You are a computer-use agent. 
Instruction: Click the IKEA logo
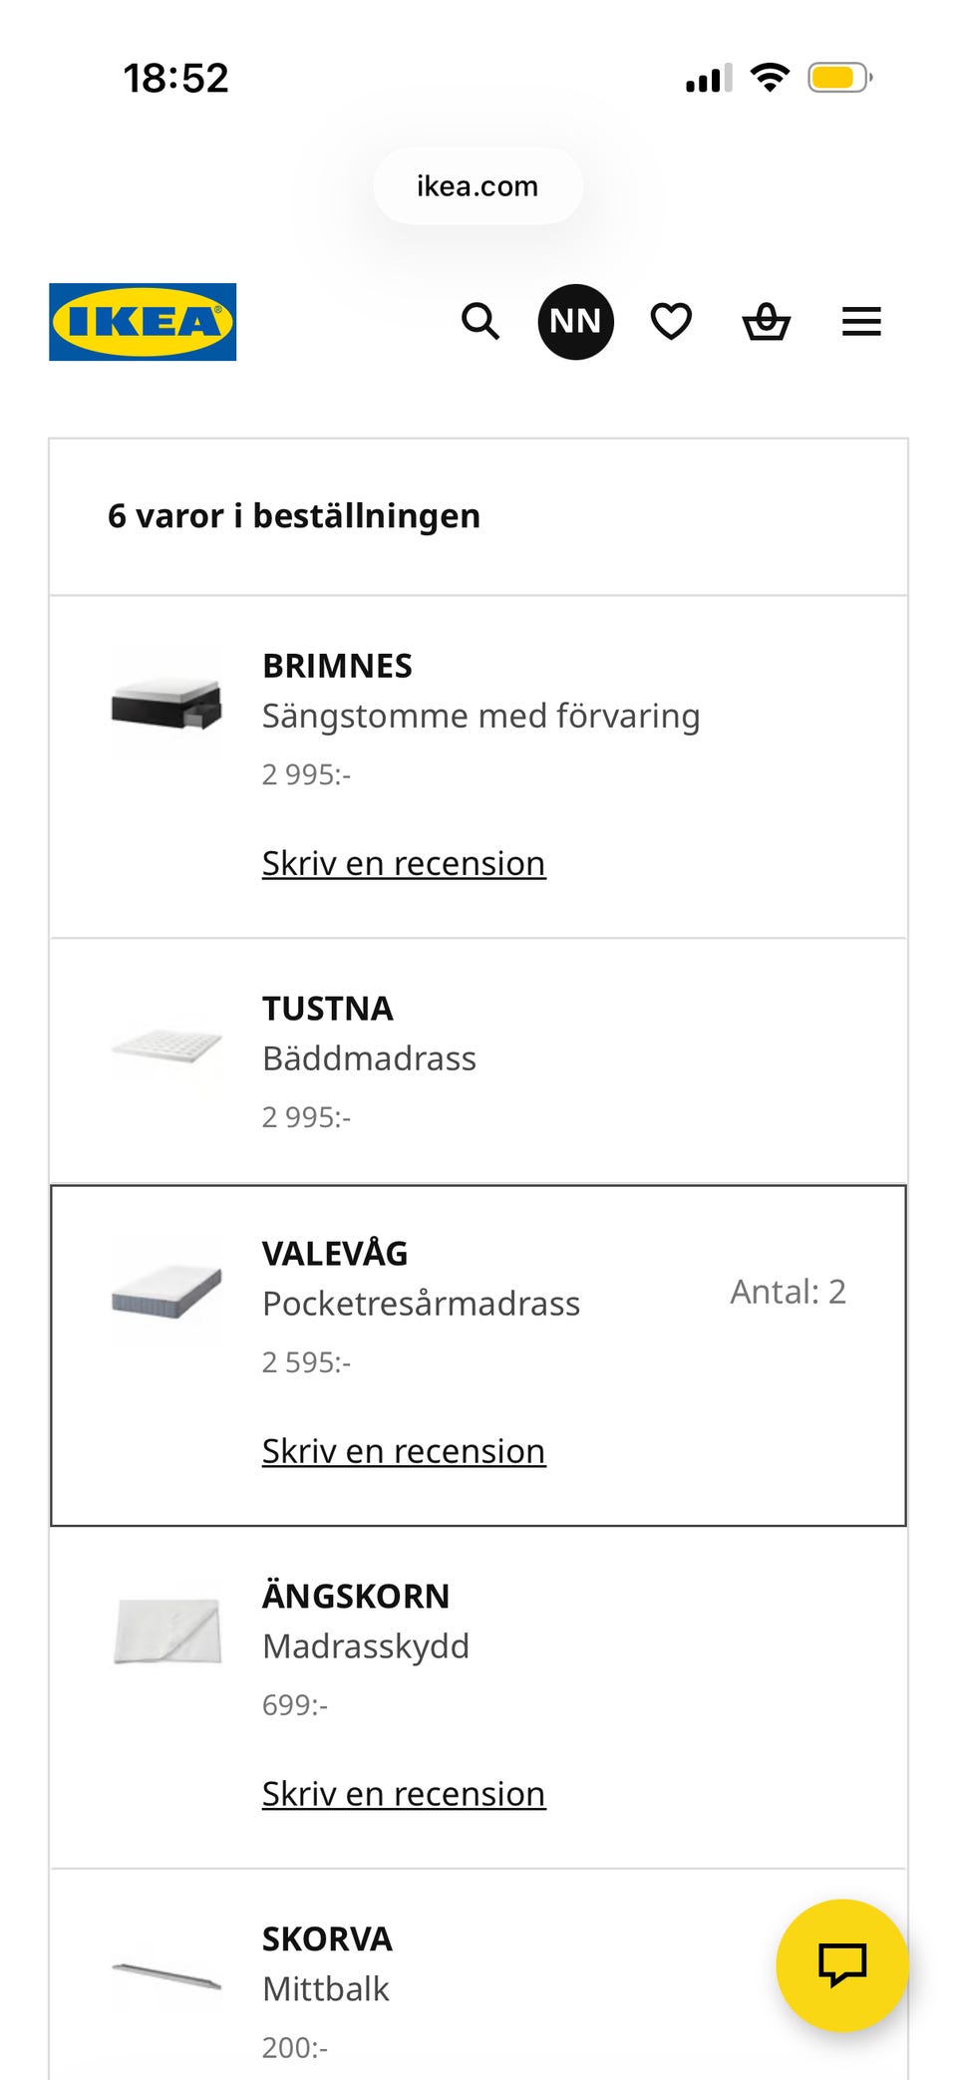(x=143, y=322)
